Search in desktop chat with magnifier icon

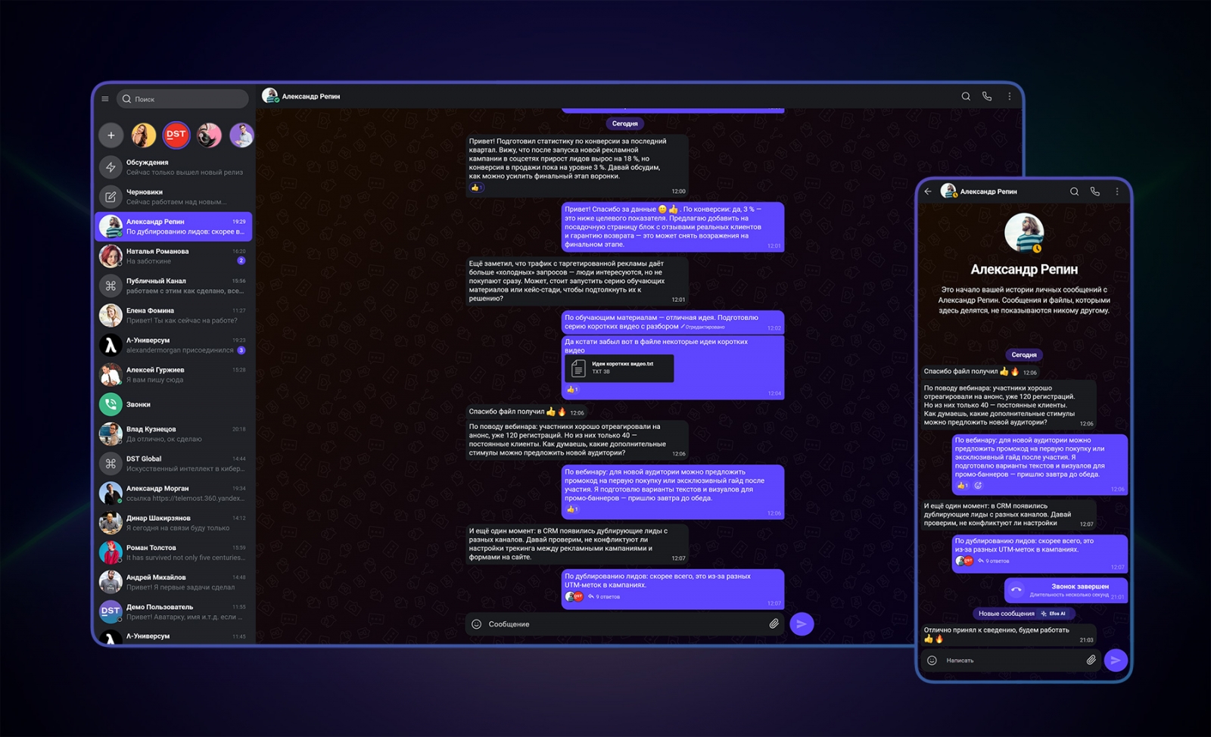[966, 97]
